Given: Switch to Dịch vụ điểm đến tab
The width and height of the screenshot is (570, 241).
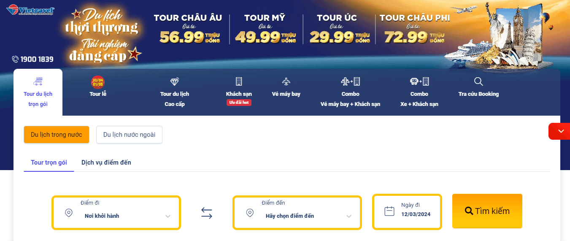Looking at the screenshot, I should click(106, 162).
